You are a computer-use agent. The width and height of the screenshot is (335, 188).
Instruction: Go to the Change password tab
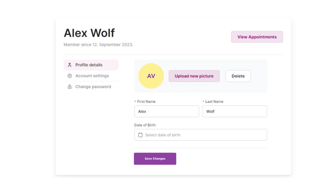(93, 87)
